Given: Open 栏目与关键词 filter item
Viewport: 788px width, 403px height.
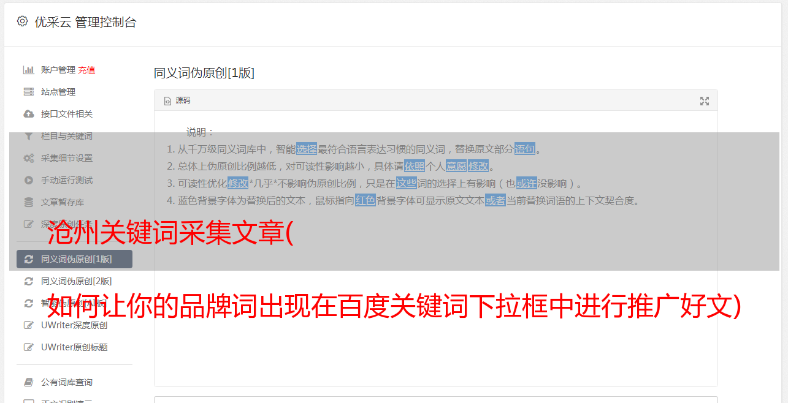Looking at the screenshot, I should [74, 136].
